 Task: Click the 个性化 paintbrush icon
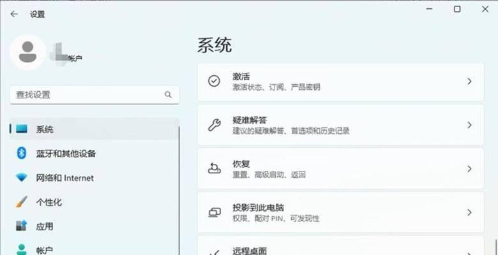[x=22, y=202]
